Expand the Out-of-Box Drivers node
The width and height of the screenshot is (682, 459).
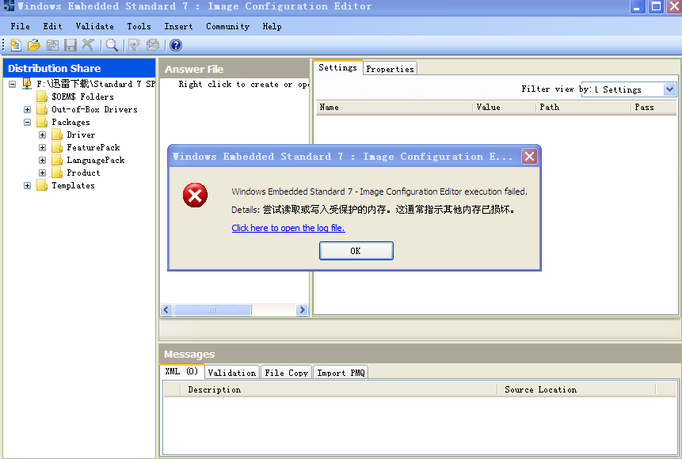[x=28, y=109]
